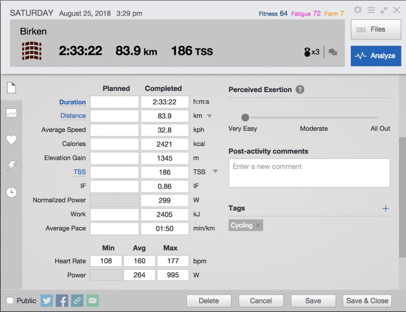Click the planned Elevation Gain field
The width and height of the screenshot is (406, 312).
pyautogui.click(x=114, y=158)
